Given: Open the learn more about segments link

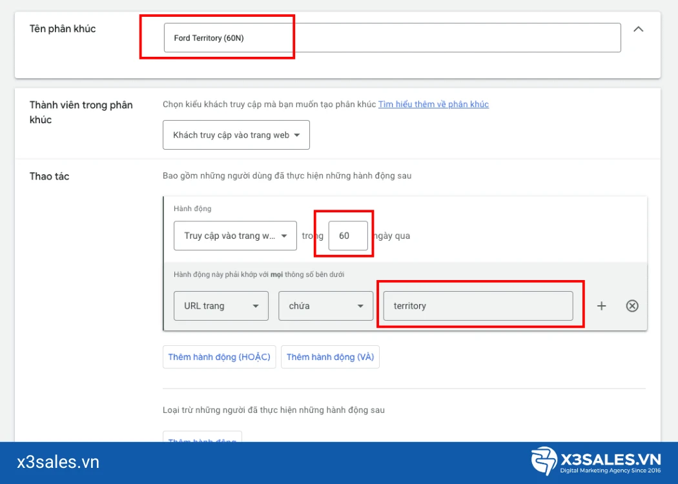Looking at the screenshot, I should (433, 104).
